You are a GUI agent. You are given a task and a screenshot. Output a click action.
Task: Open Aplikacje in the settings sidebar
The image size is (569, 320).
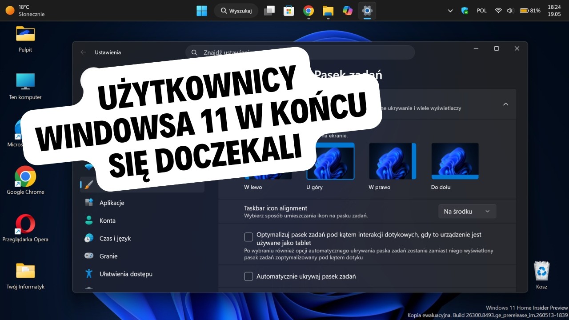coord(142,203)
